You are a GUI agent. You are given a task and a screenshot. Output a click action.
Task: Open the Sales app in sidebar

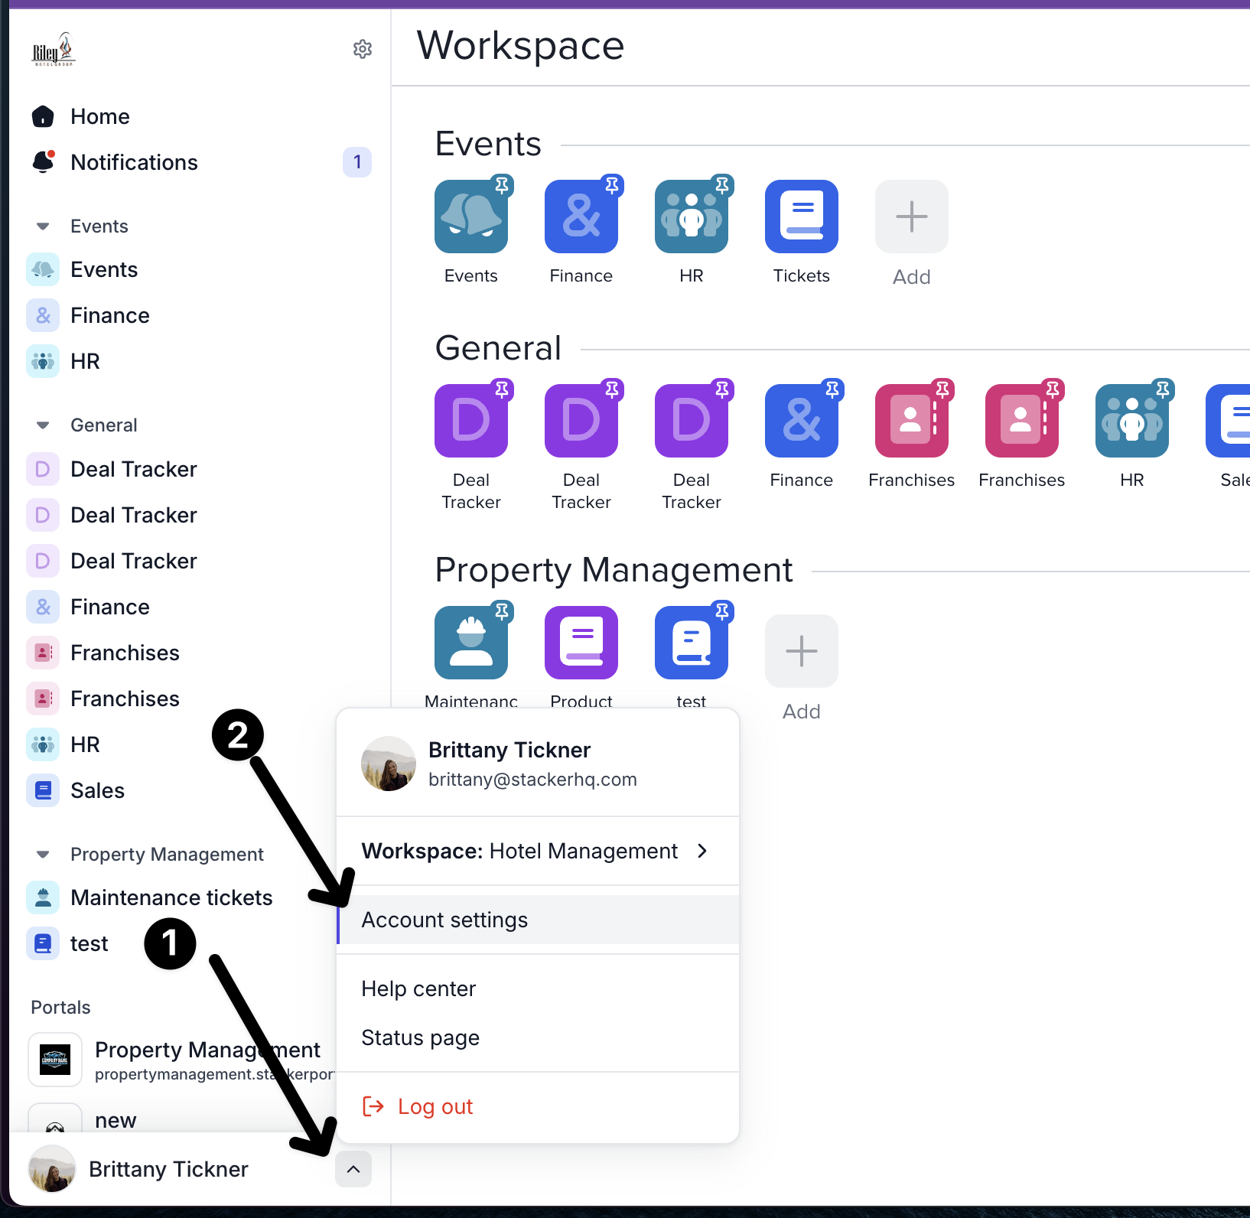tap(97, 790)
